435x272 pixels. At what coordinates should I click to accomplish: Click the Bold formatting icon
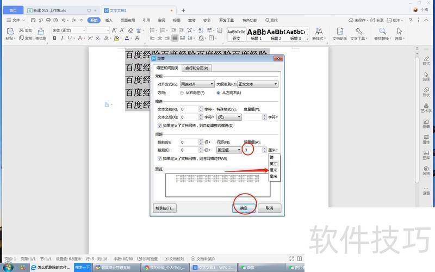(55, 39)
